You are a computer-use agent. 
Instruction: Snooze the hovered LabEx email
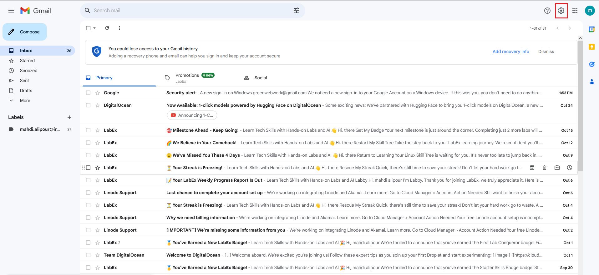pyautogui.click(x=570, y=168)
